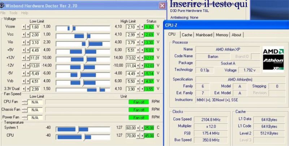
Task: Decrease Vio high limit with left arrow
Action: click(138, 43)
